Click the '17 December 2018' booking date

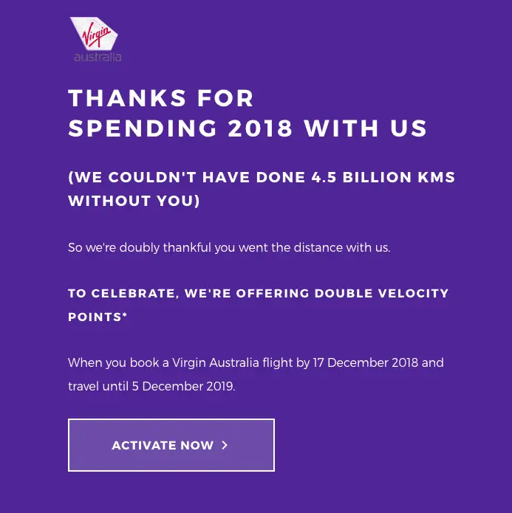click(366, 362)
